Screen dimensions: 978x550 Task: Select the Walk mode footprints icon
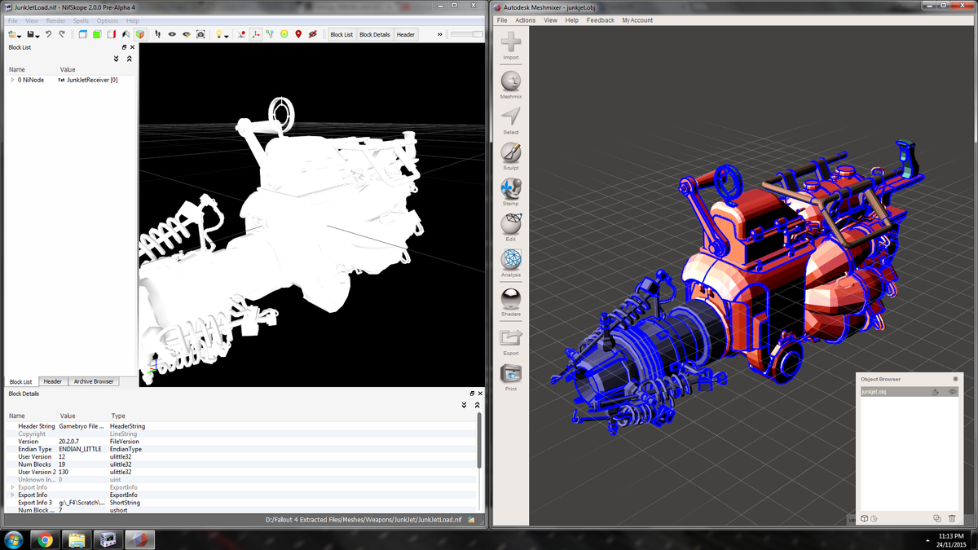(157, 34)
